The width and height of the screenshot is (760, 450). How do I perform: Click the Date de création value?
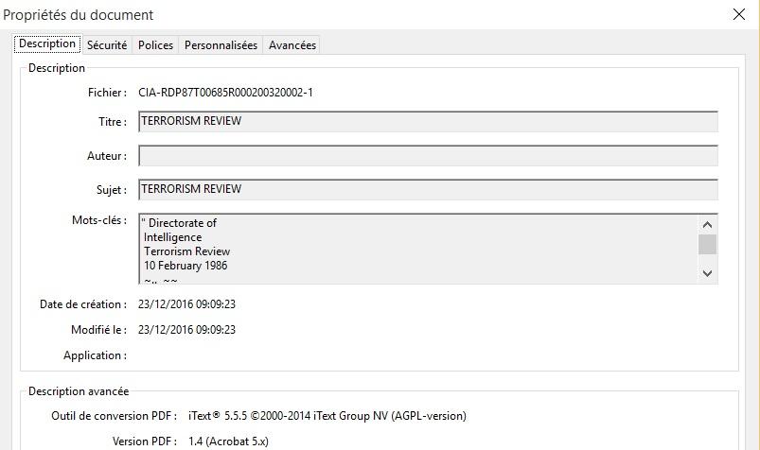point(186,304)
